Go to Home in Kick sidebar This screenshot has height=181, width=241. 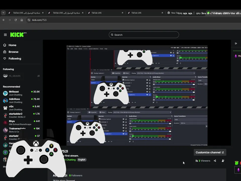tap(10, 45)
